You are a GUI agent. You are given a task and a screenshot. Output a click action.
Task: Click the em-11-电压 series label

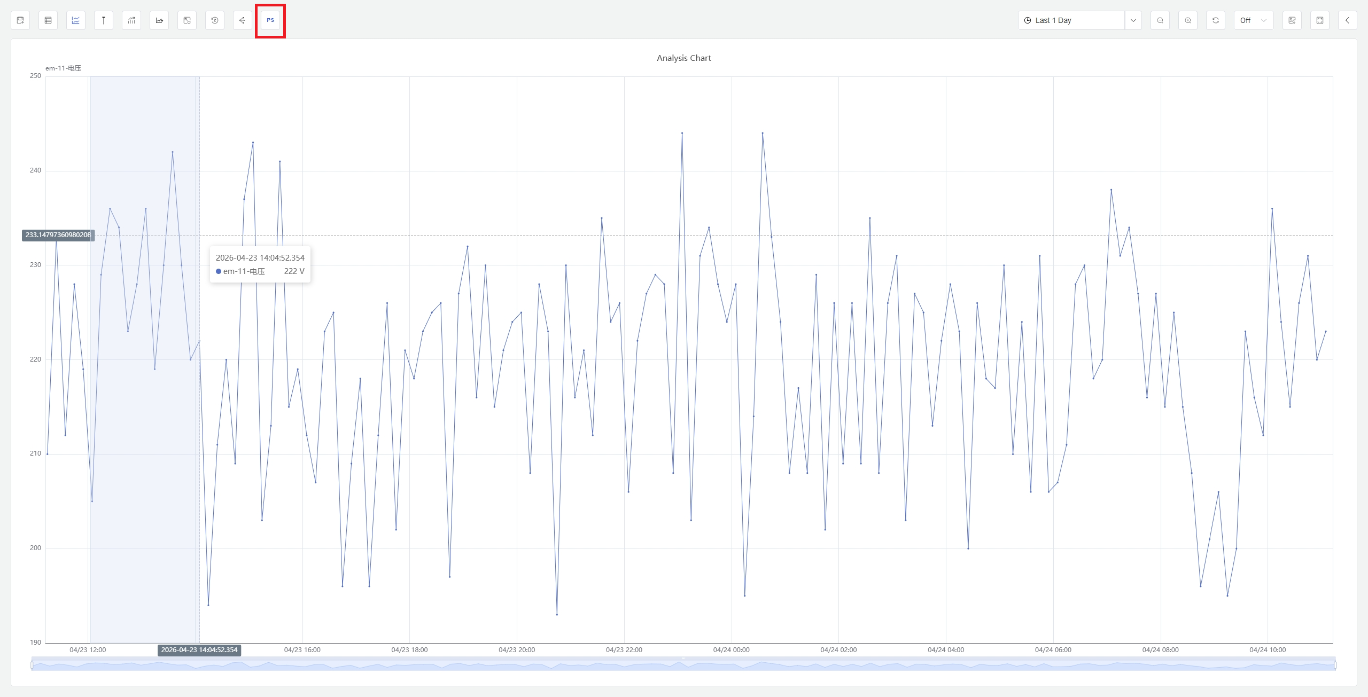coord(63,68)
